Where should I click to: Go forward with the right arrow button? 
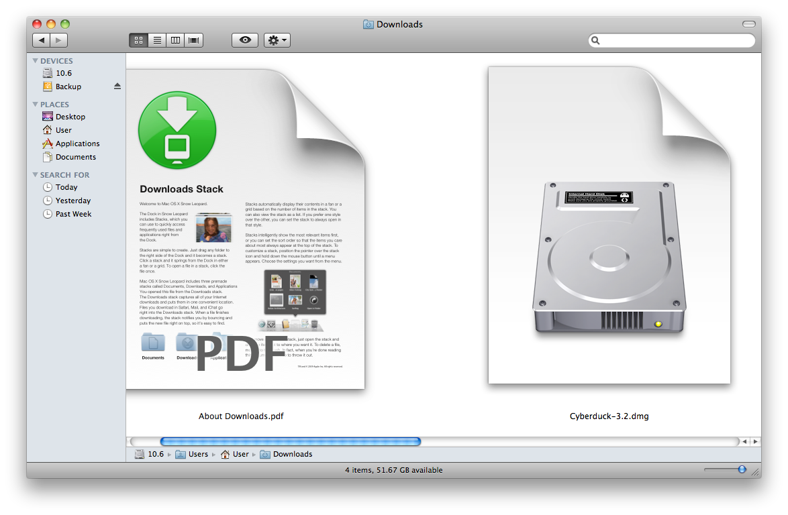point(59,40)
